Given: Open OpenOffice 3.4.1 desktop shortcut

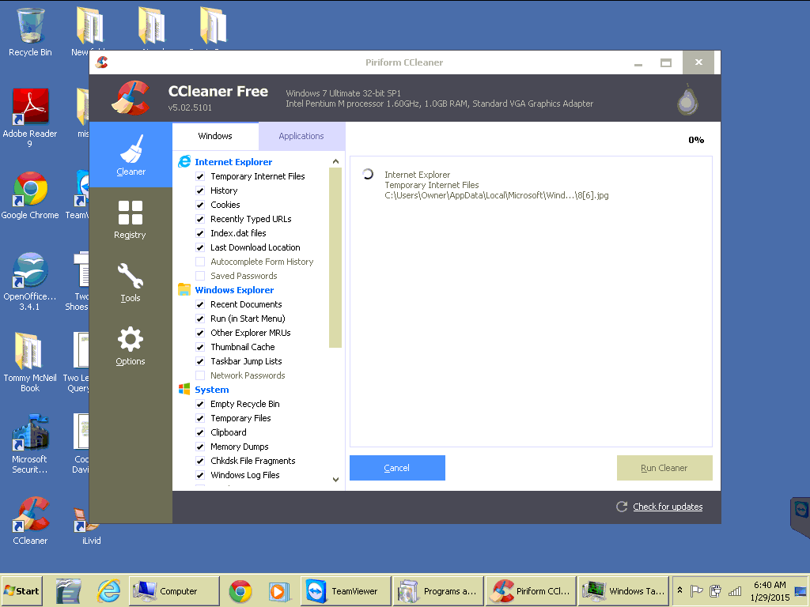Looking at the screenshot, I should [30, 281].
